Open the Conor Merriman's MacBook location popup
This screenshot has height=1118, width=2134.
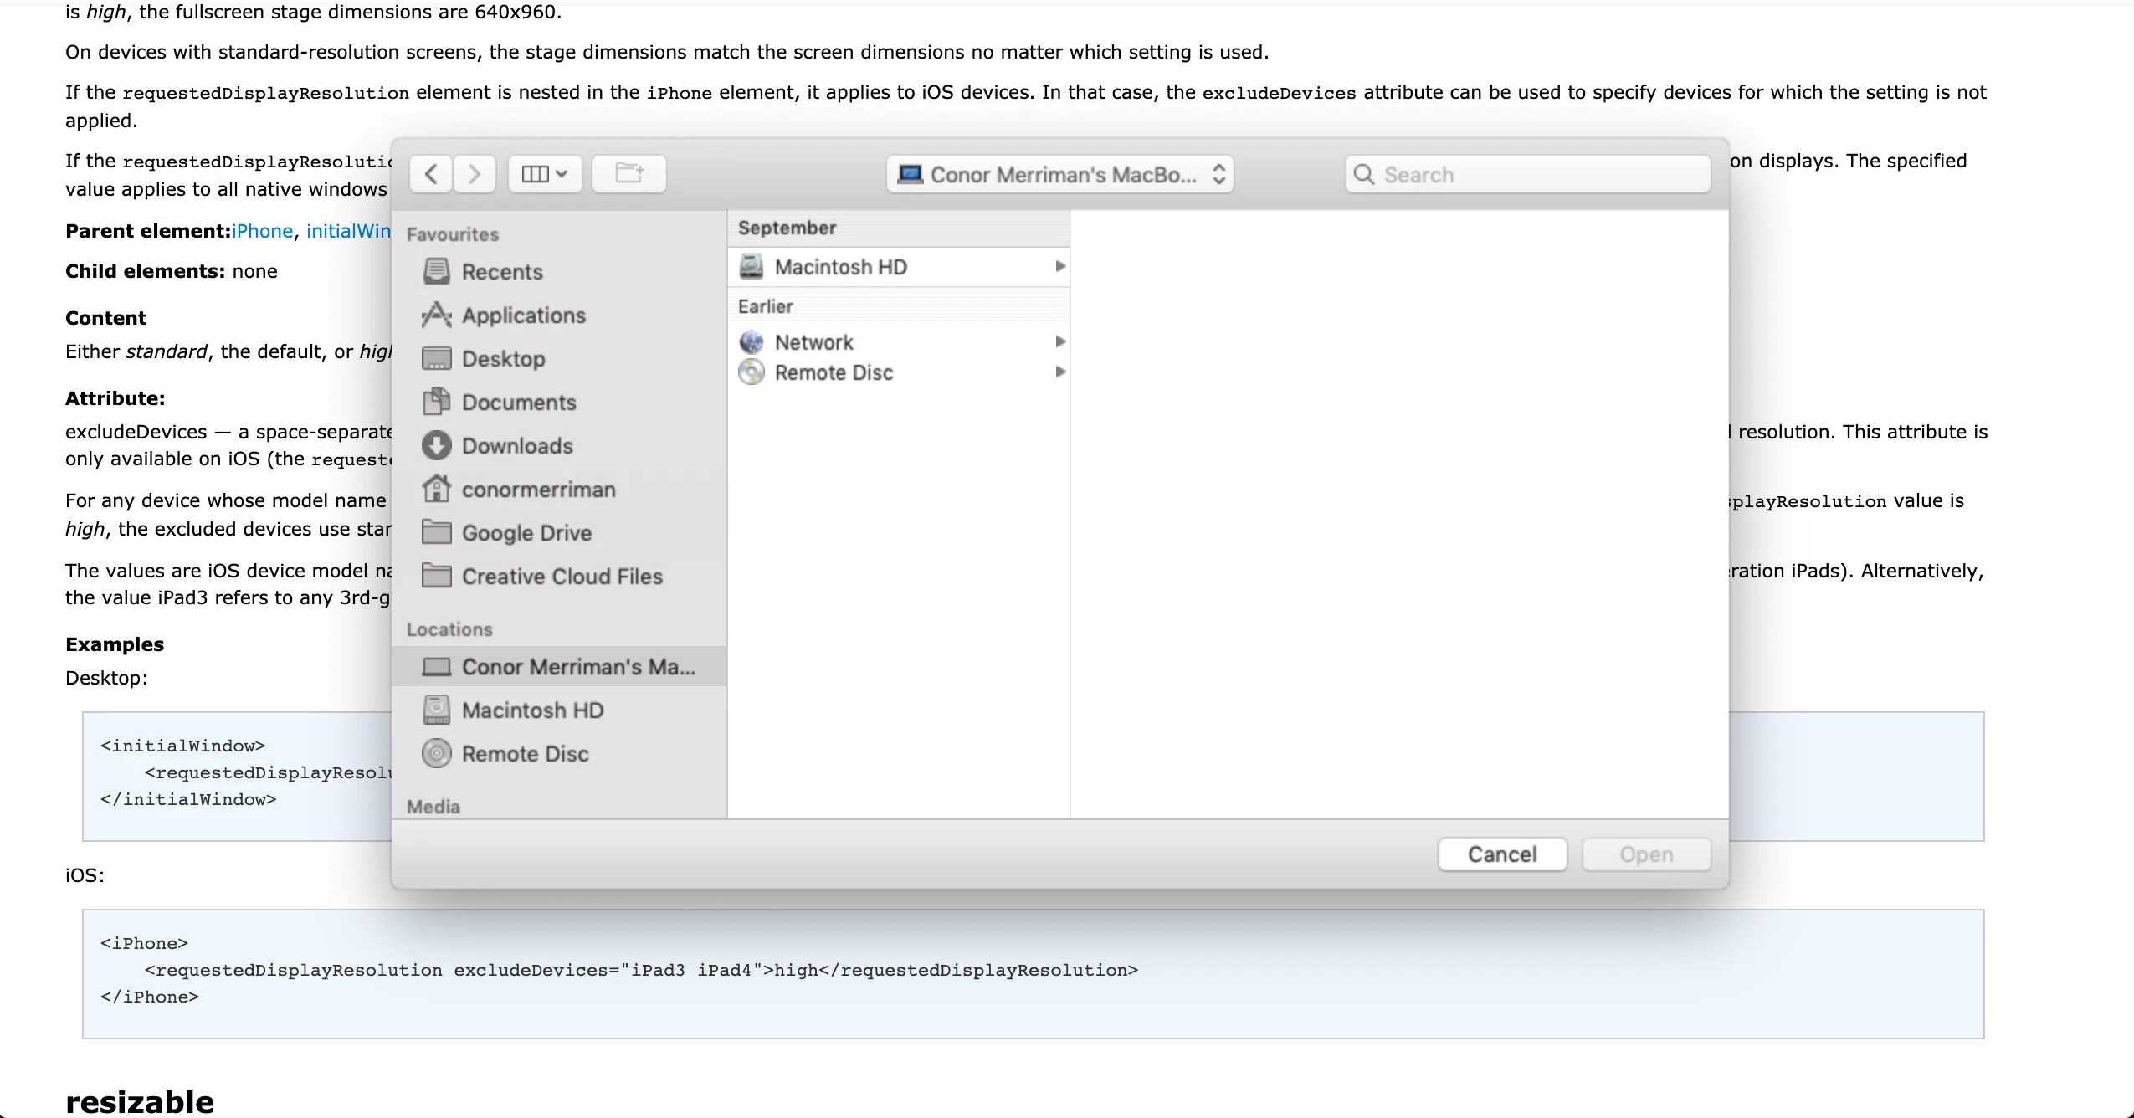(x=1059, y=174)
